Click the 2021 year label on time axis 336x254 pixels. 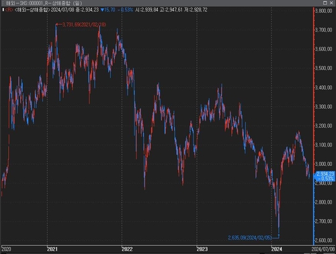(52, 249)
